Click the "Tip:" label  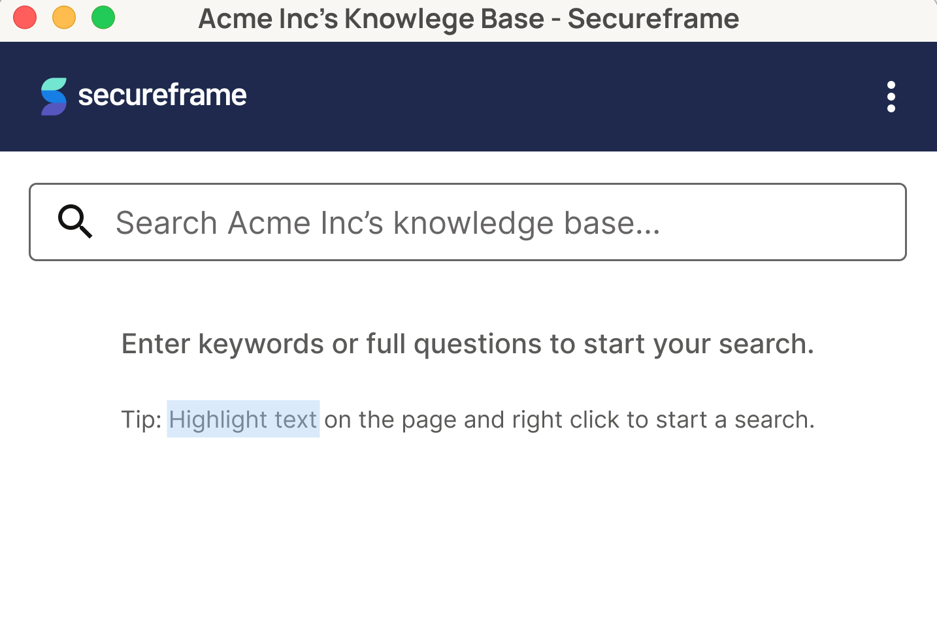click(141, 419)
